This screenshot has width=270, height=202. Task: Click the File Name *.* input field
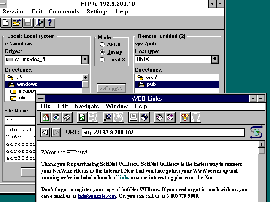pos(21,120)
